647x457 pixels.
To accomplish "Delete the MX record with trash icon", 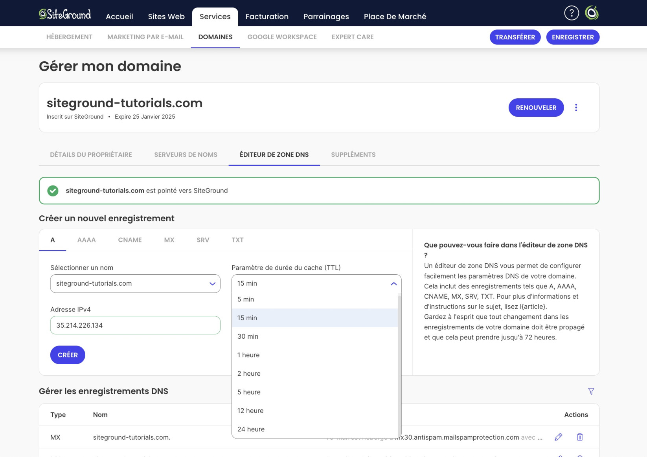I will click(580, 437).
